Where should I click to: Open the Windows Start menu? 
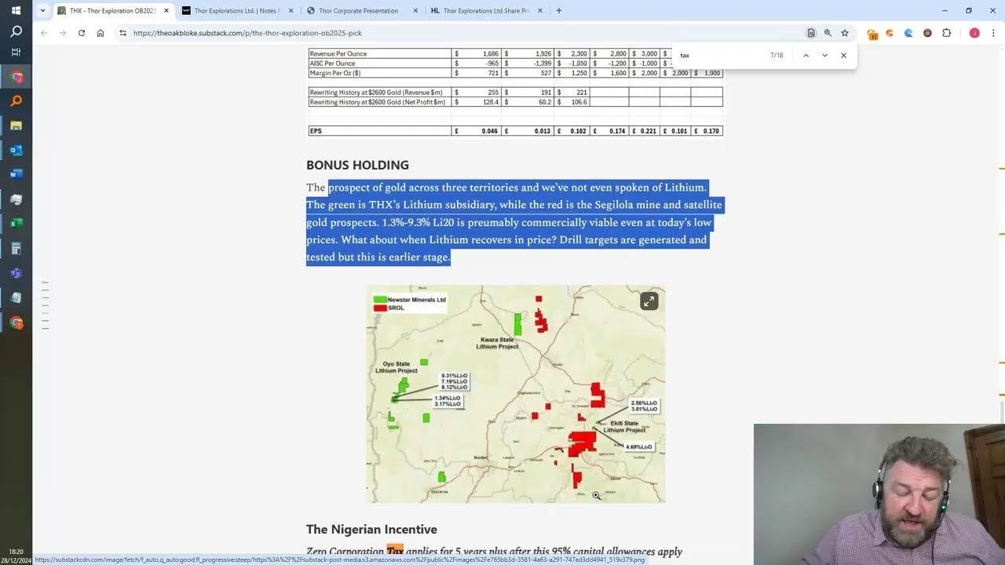[16, 11]
